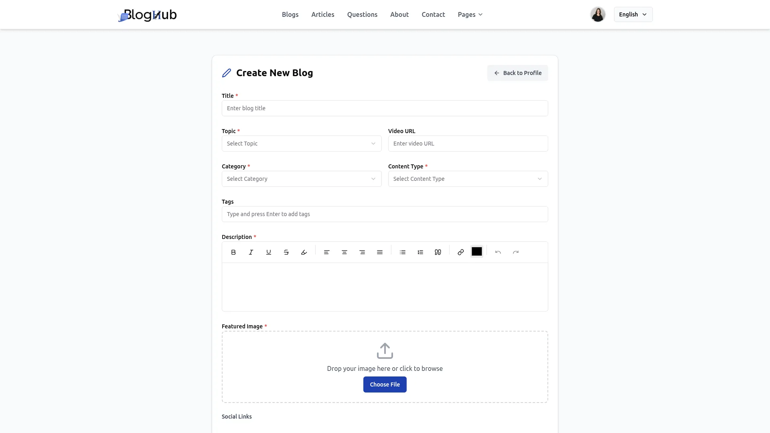Viewport: 770px width, 433px height.
Task: Open the Contact menu item
Action: pyautogui.click(x=433, y=14)
